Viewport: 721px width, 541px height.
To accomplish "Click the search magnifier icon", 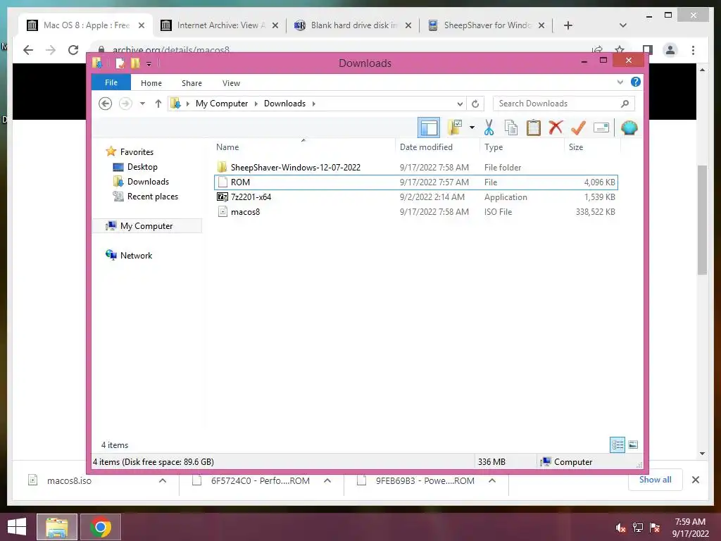I will pyautogui.click(x=625, y=104).
